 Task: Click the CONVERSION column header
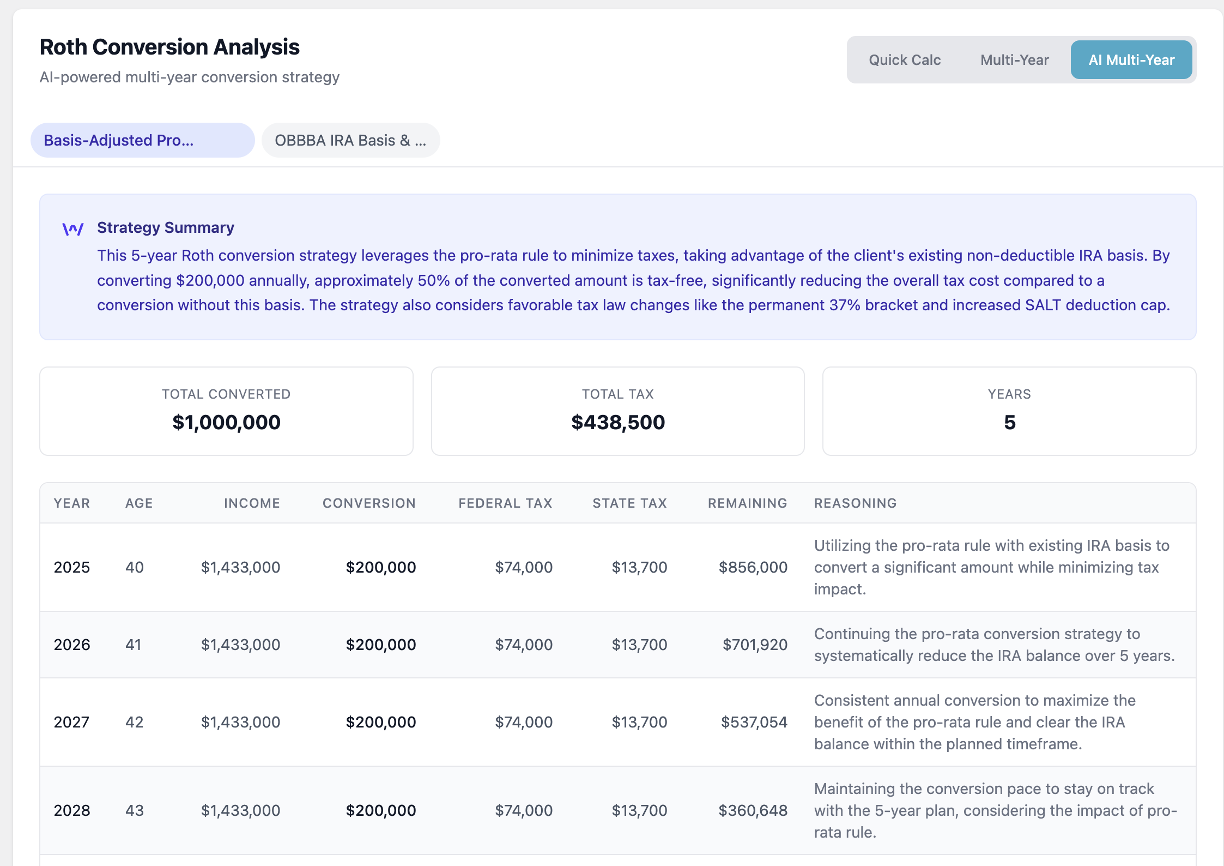point(369,503)
